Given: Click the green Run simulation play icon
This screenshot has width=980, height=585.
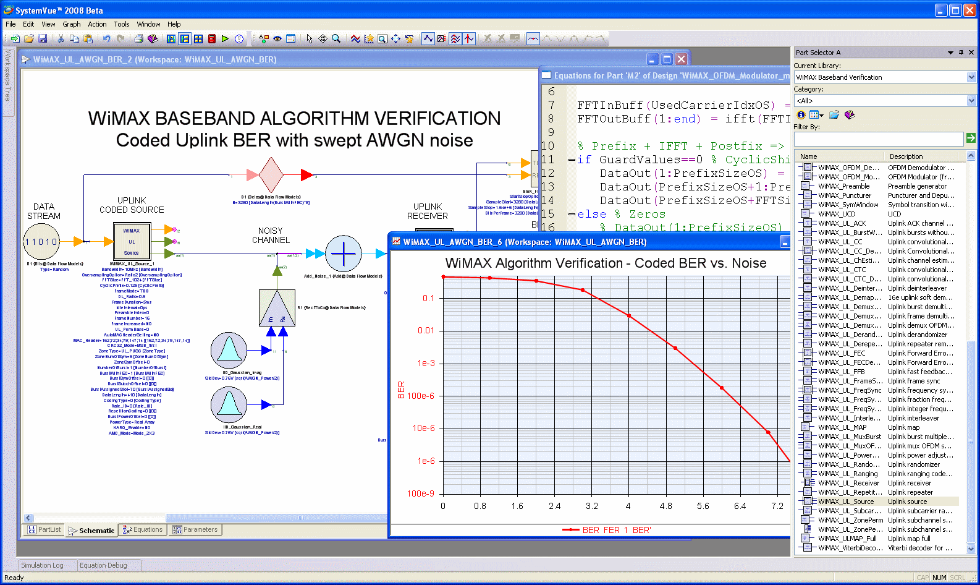Looking at the screenshot, I should (x=225, y=39).
